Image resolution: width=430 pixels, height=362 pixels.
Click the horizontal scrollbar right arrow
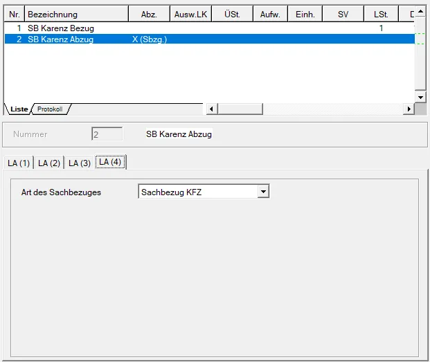click(x=409, y=109)
